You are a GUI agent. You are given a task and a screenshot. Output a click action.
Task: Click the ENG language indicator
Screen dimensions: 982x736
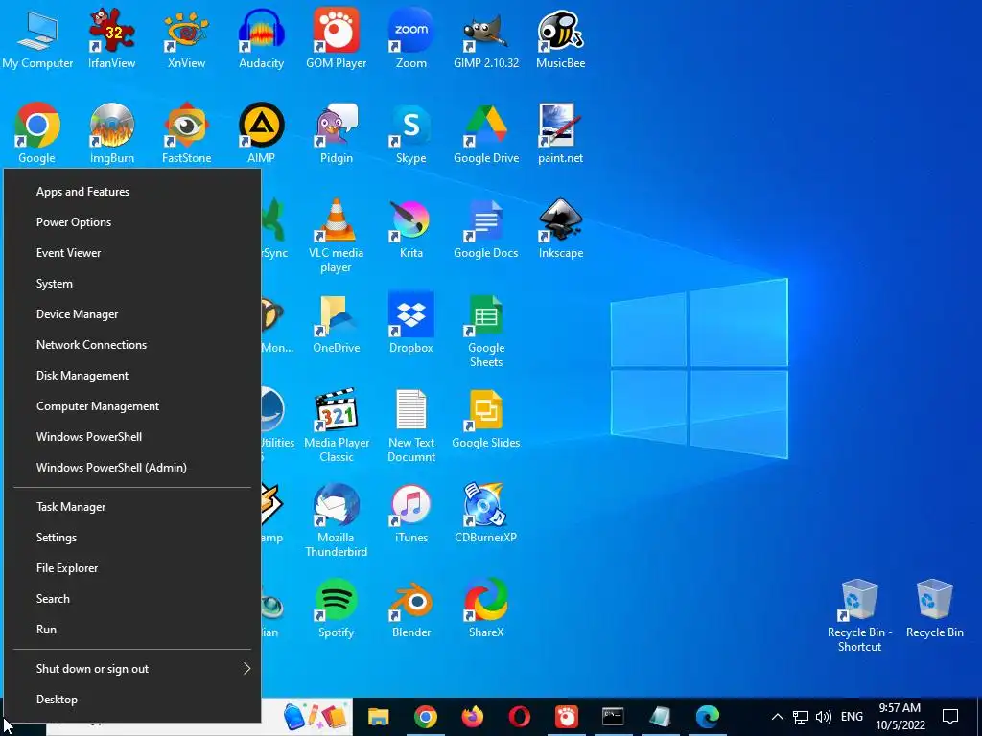point(852,717)
